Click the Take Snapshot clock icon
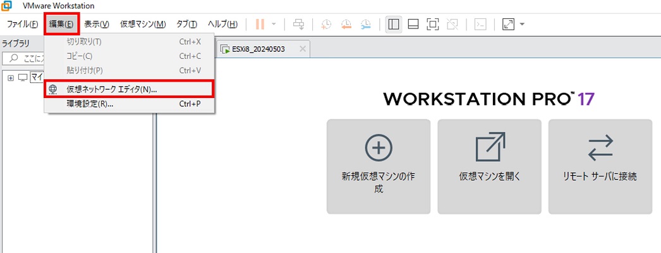 (326, 25)
